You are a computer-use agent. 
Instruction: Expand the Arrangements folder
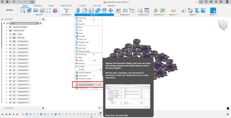(6, 41)
